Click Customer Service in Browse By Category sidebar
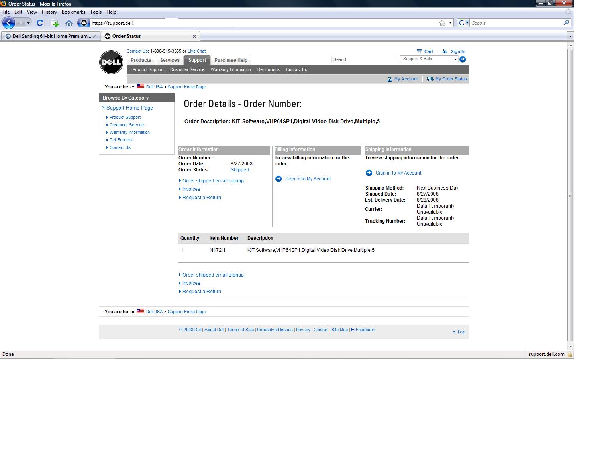Screen dimensions: 612x459 pos(127,125)
